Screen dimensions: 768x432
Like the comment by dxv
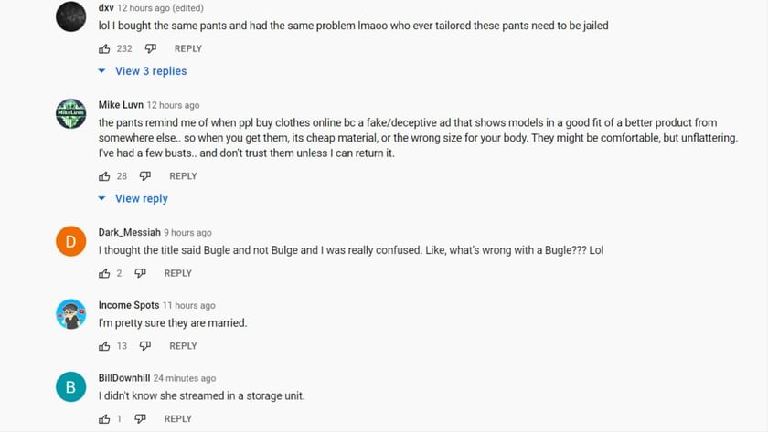[104, 48]
